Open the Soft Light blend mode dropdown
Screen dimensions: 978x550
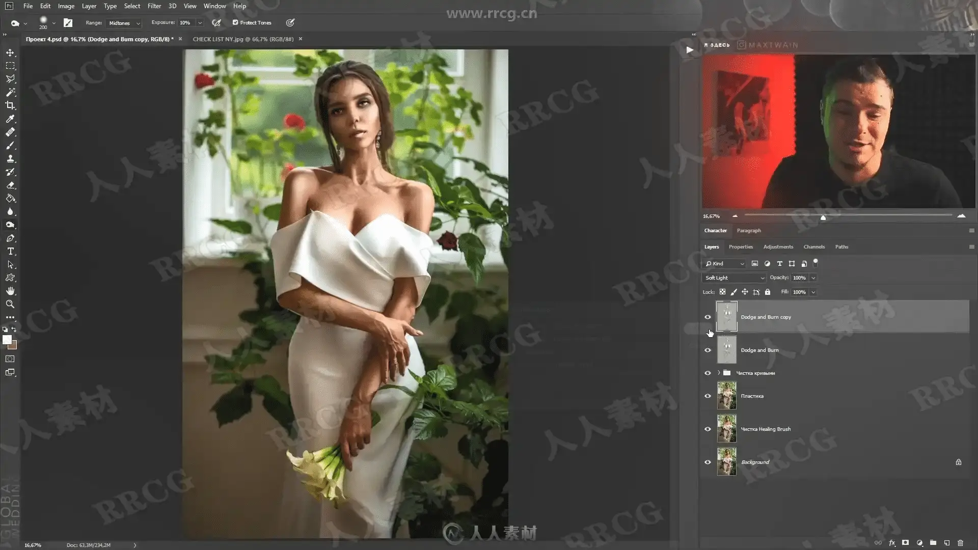[734, 278]
